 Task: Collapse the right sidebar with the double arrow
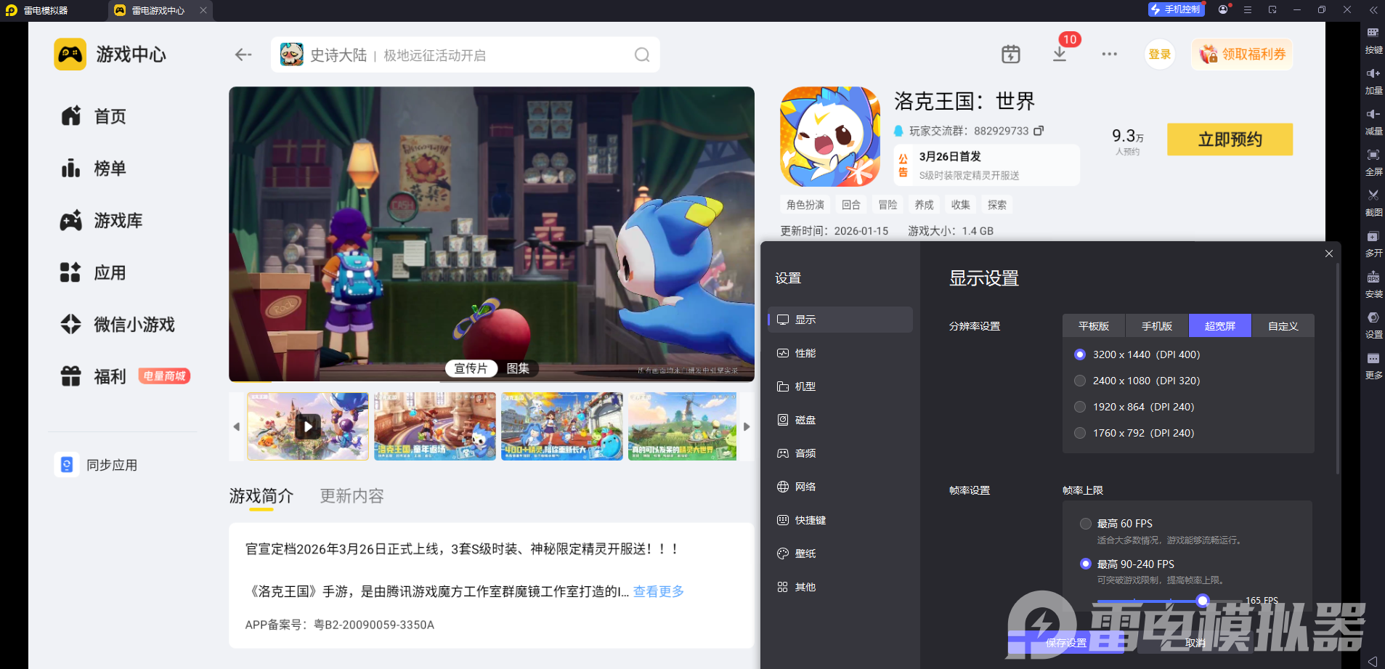click(1373, 10)
